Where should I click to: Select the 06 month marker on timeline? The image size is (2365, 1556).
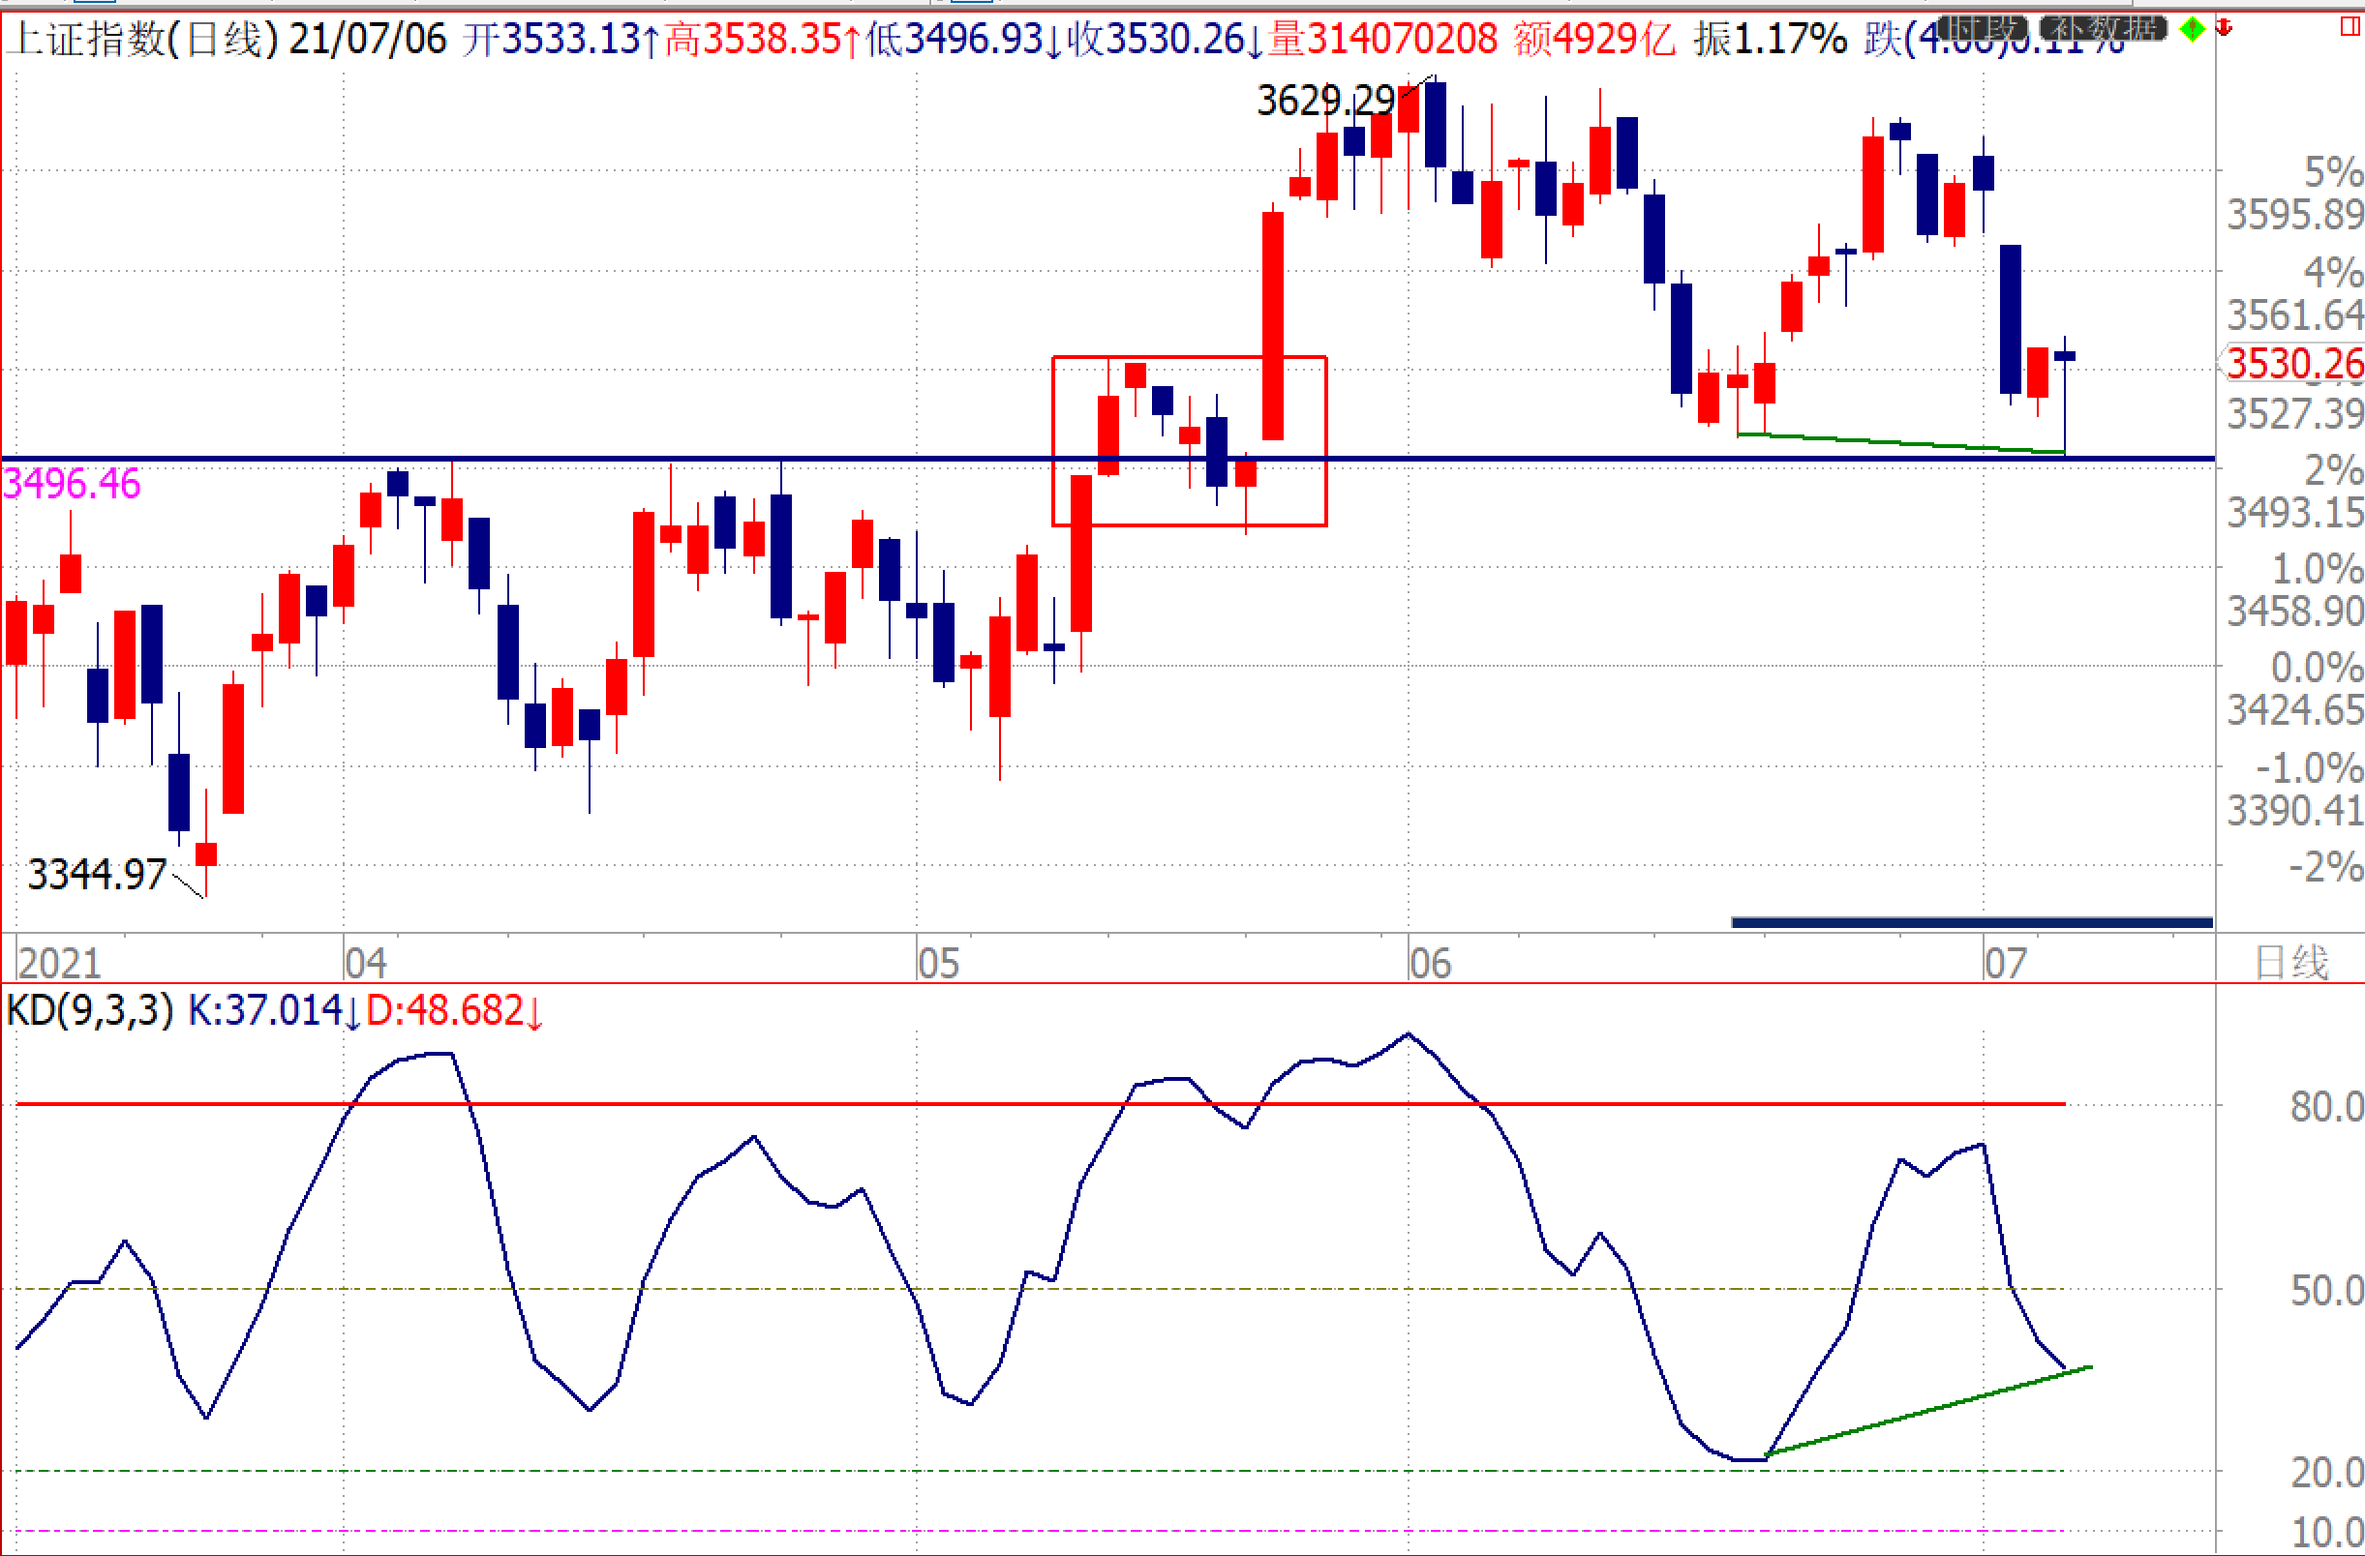tap(1430, 963)
